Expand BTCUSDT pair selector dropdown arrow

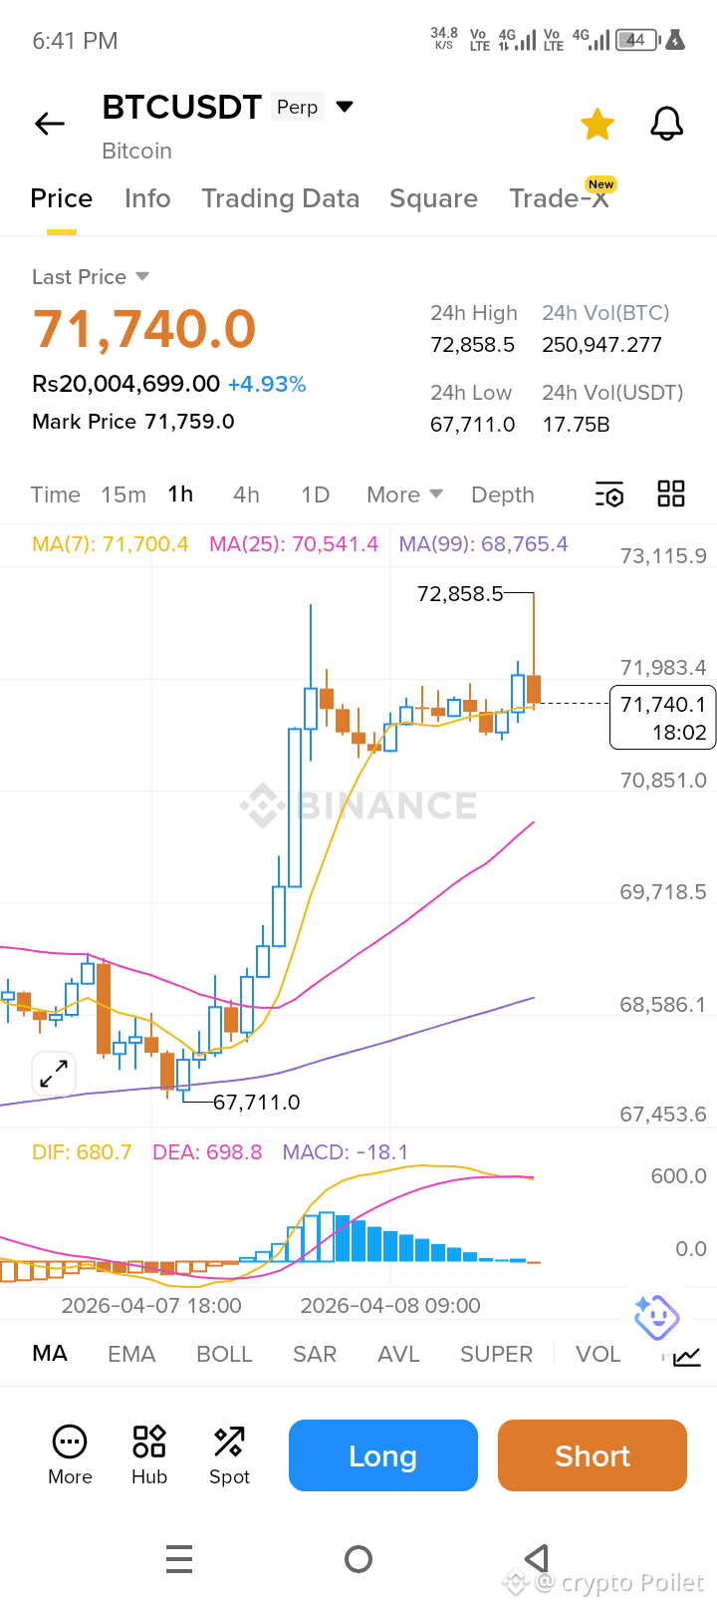tap(345, 107)
